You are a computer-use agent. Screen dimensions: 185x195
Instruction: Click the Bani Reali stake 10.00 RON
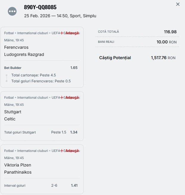tap(167, 42)
